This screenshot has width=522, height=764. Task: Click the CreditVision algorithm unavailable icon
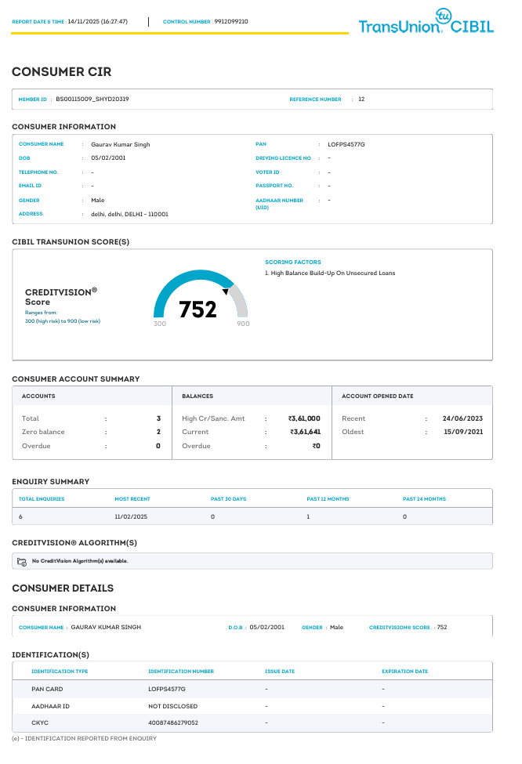click(x=22, y=562)
